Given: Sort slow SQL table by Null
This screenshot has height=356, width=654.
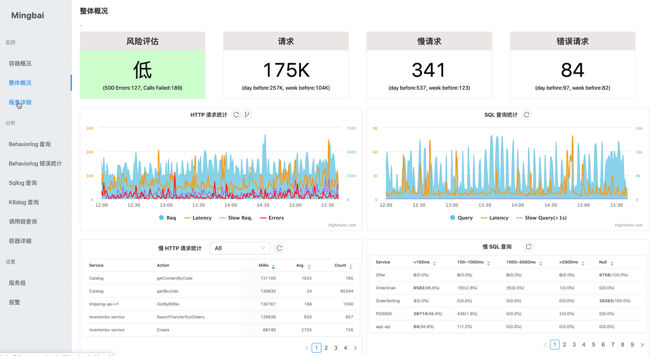Looking at the screenshot, I should [611, 263].
